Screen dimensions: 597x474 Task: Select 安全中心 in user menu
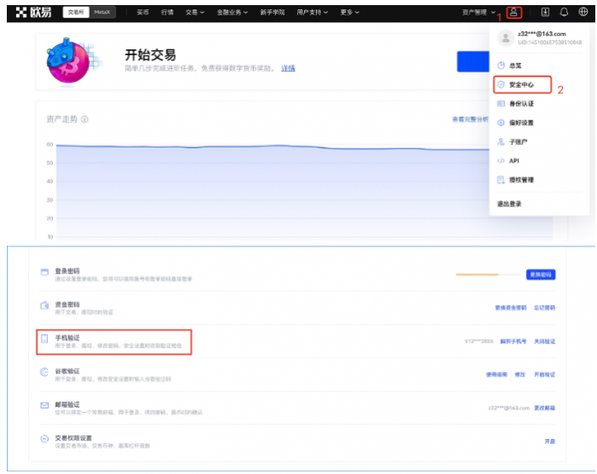(x=521, y=85)
